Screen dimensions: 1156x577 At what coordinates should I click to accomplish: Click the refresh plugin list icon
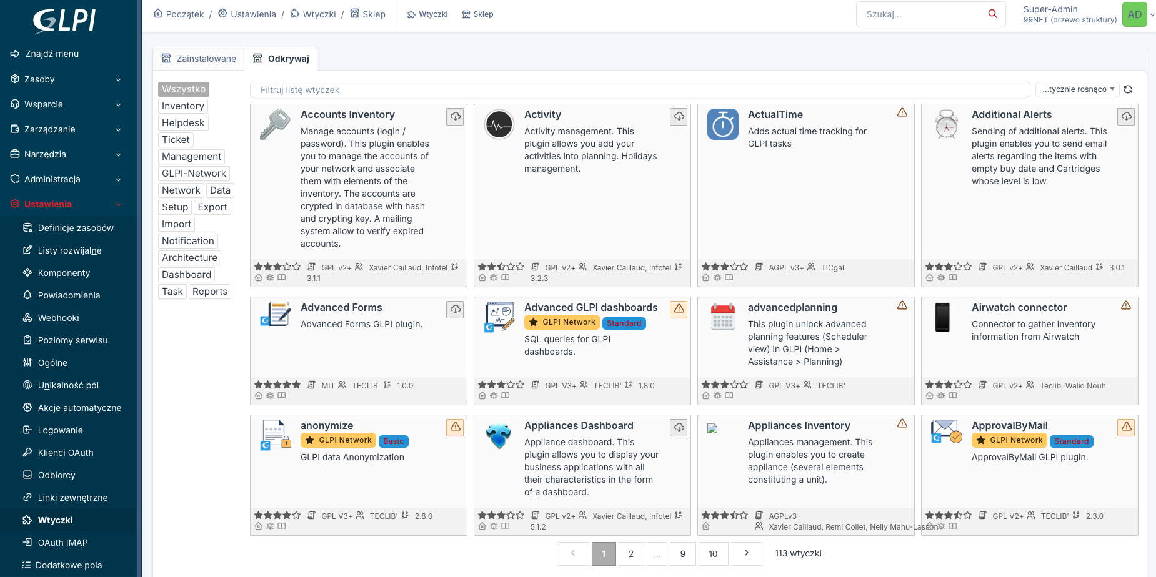click(x=1128, y=89)
